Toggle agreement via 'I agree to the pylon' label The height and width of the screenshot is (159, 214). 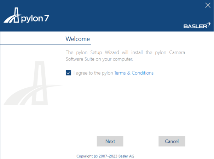93,73
